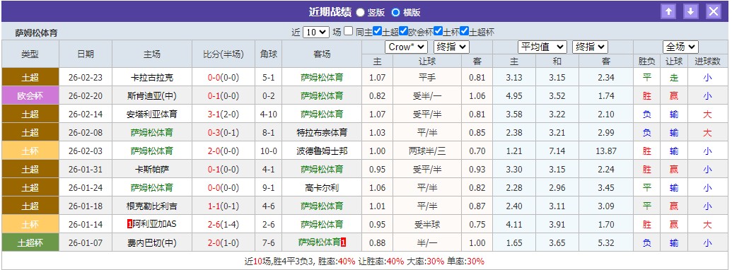Open 安塔利亚体育 team link
The image size is (732, 270).
coord(152,115)
